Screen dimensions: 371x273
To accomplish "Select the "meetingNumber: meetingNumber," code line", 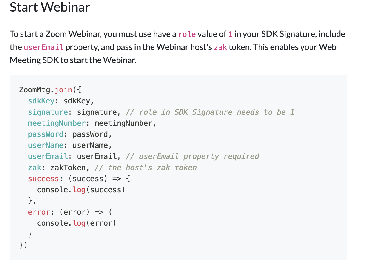I will [x=92, y=123].
